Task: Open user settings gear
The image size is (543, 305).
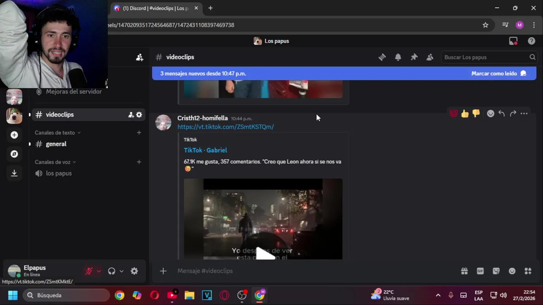Action: 134,271
